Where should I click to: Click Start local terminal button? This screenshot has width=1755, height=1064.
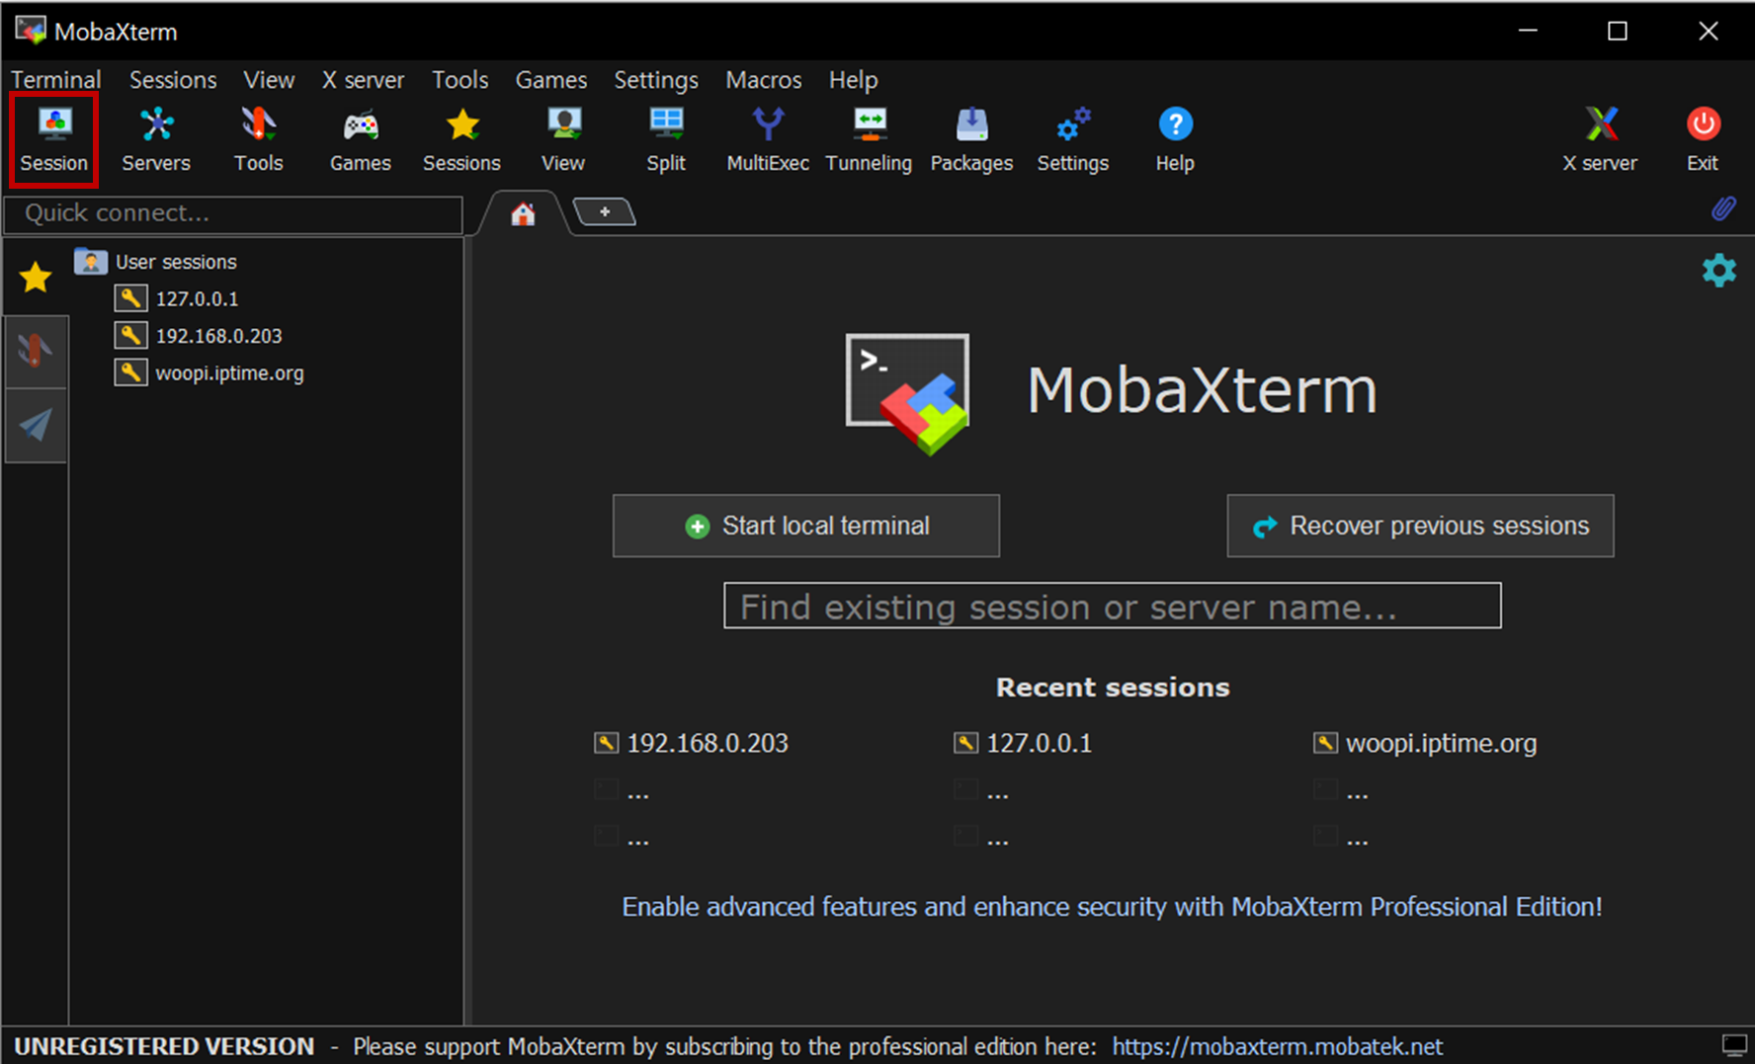pyautogui.click(x=806, y=526)
